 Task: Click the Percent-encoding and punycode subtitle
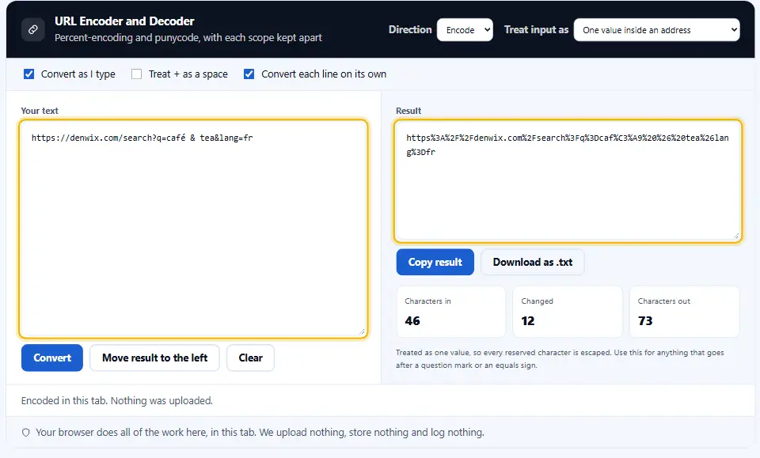188,38
